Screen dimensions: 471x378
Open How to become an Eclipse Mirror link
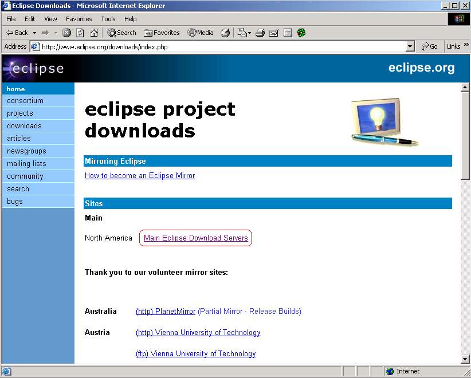140,176
